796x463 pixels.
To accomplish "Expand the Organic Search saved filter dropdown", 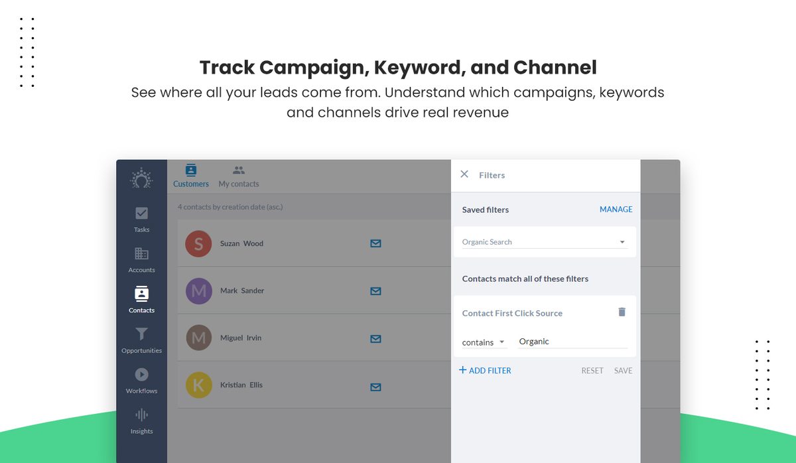I will click(544, 242).
